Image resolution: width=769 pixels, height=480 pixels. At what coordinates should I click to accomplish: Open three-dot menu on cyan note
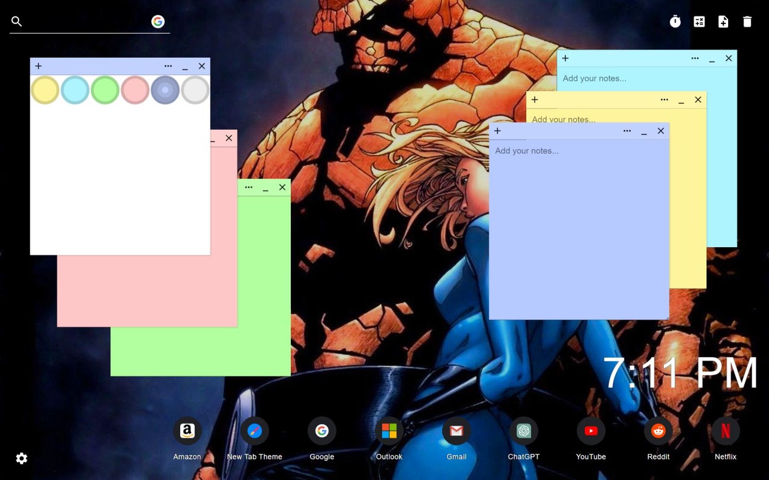695,58
